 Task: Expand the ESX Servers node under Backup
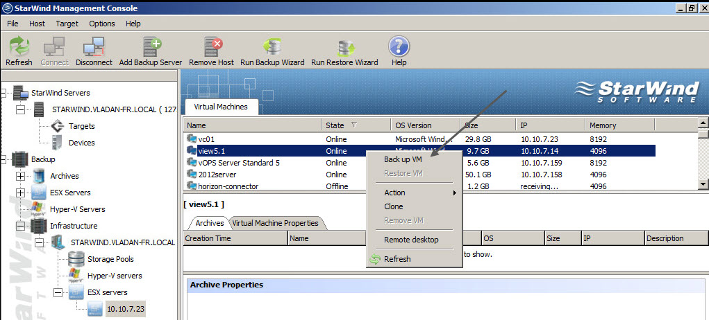[20, 193]
